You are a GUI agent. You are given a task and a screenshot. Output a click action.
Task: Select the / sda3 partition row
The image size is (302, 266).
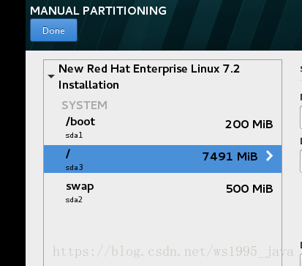click(162, 159)
